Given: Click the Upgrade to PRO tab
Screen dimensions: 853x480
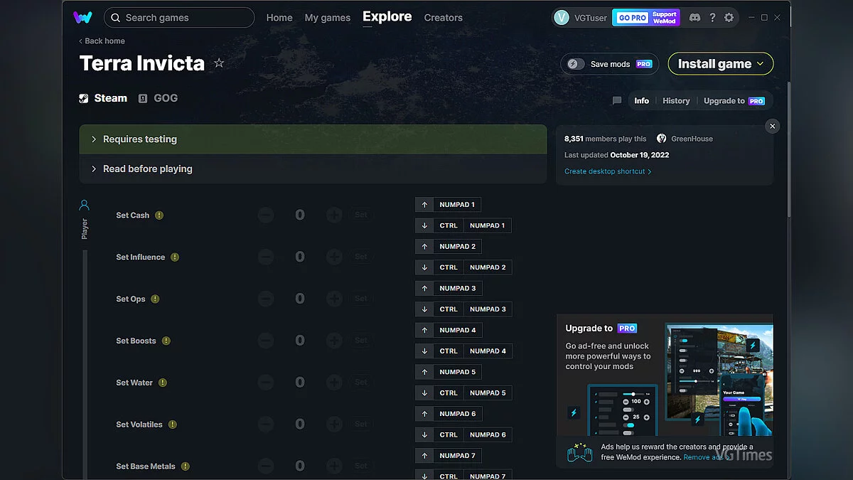Looking at the screenshot, I should [734, 101].
